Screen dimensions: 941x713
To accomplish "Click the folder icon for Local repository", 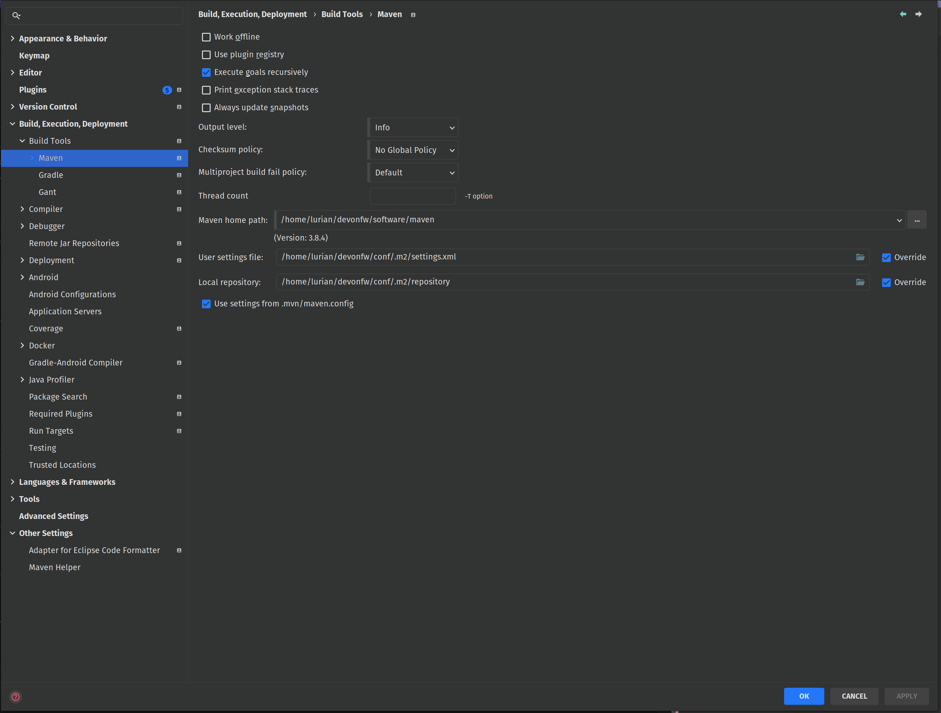I will (860, 282).
